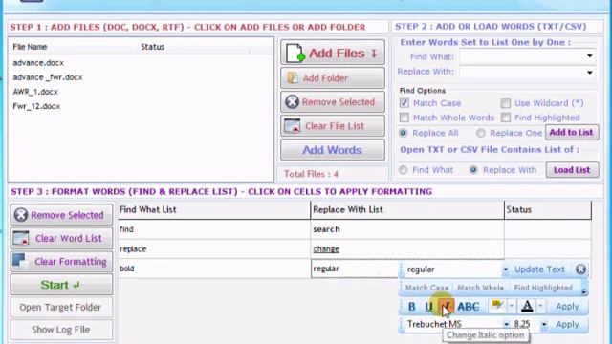Viewport: 612px width, 344px height.
Task: Click Apply next to font size
Action: click(x=567, y=324)
